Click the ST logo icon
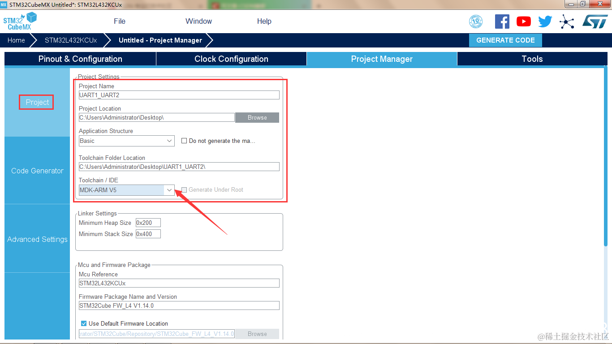This screenshot has height=344, width=612. tap(595, 21)
